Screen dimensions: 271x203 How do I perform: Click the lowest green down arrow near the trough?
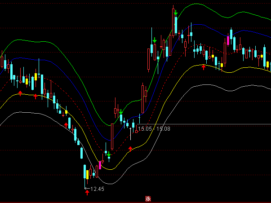(109, 154)
